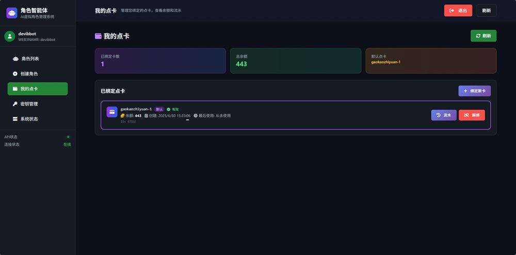Click the 在线 connection status text

click(x=67, y=144)
